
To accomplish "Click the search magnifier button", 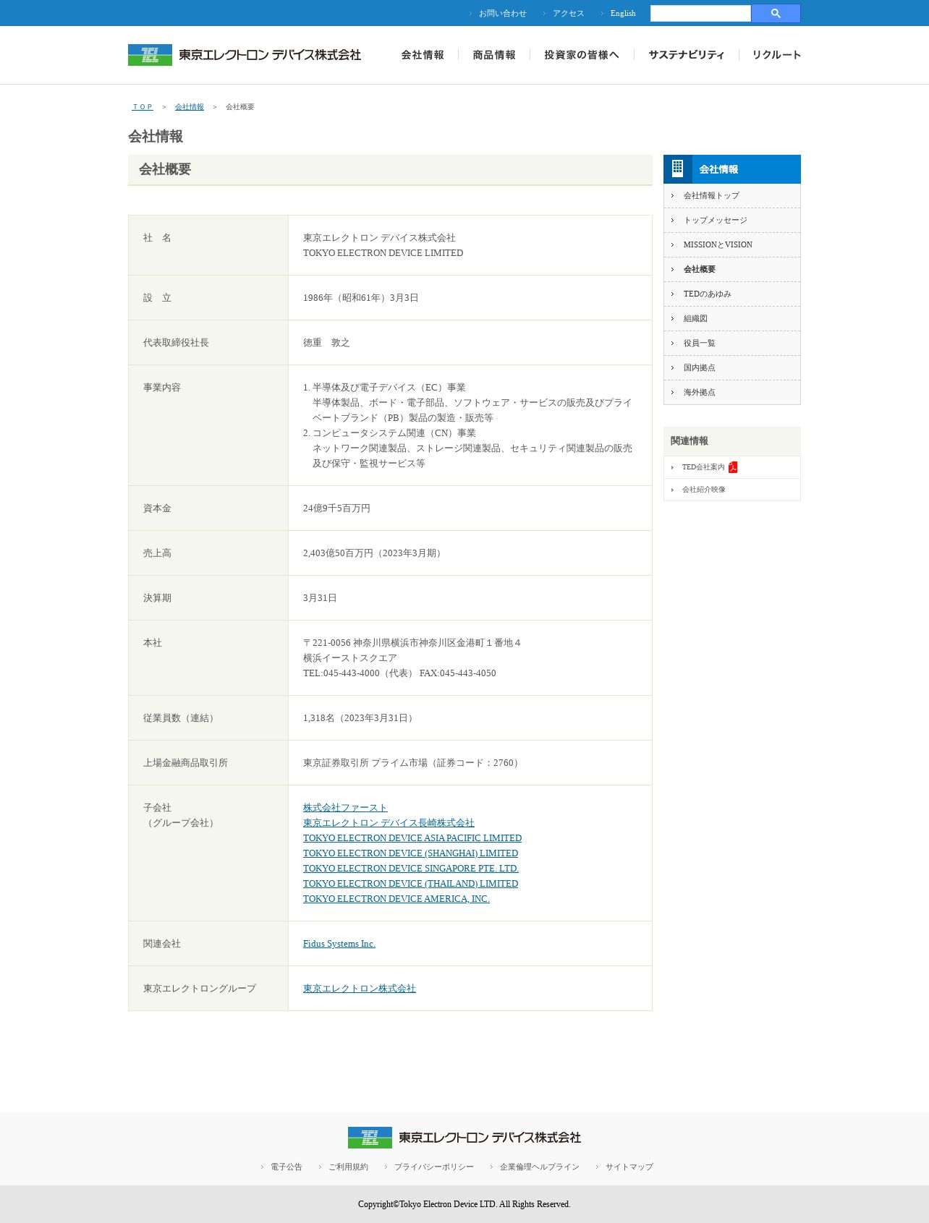I will click(776, 13).
